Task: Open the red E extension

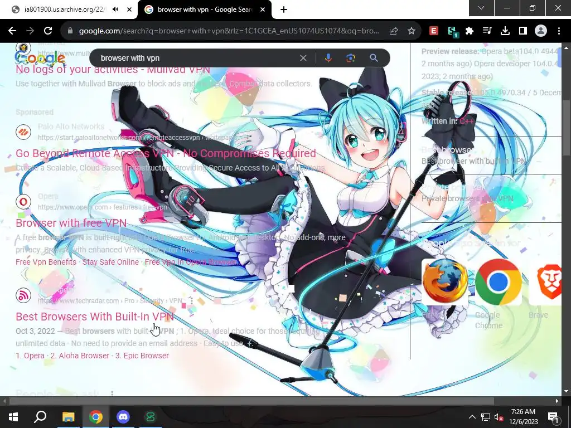Action: (433, 31)
